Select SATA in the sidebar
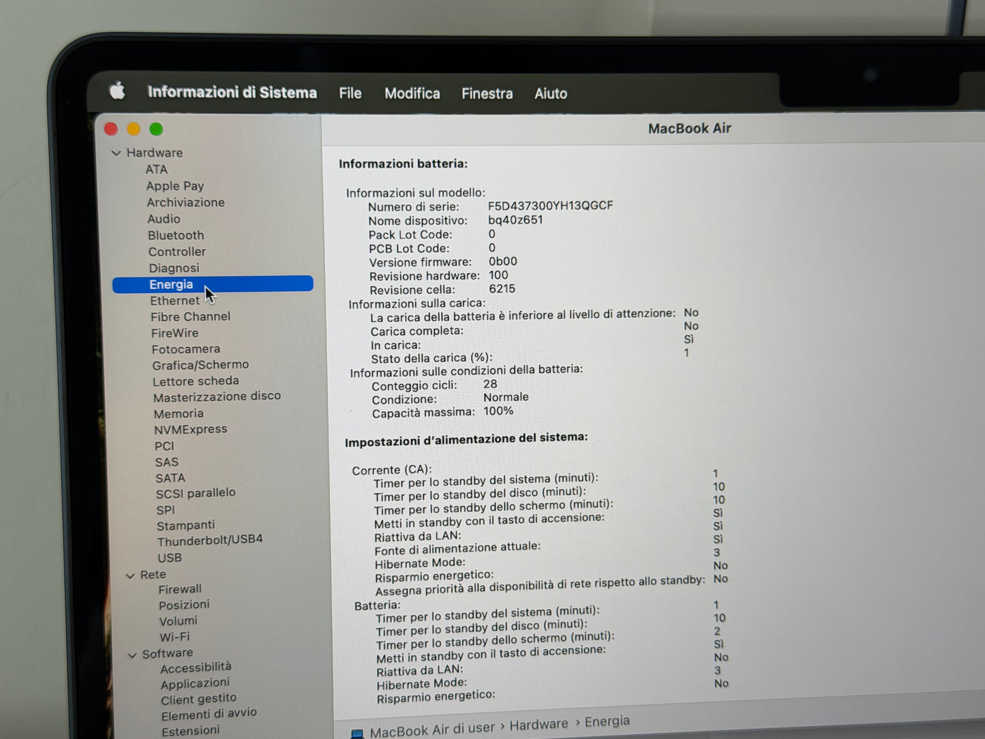The image size is (985, 739). coord(170,478)
